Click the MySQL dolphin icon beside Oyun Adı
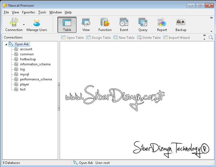This screenshot has width=216, height=167. click(x=11, y=44)
